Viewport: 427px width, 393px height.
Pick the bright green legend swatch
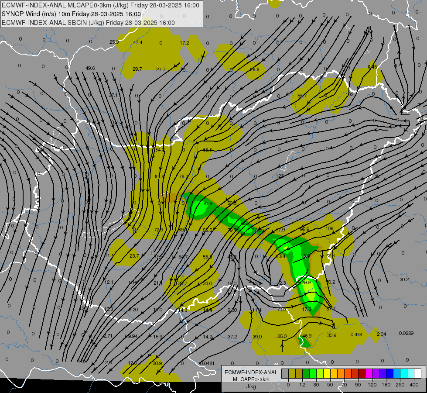[x=313, y=374]
